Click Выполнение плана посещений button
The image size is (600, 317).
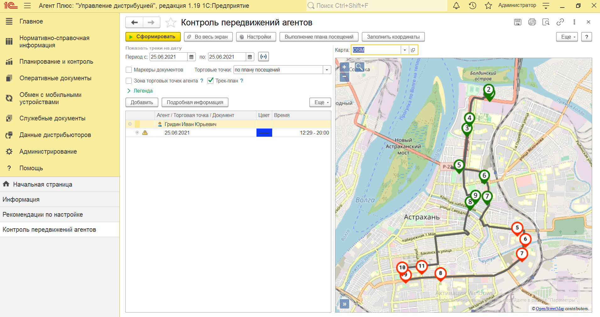click(319, 37)
